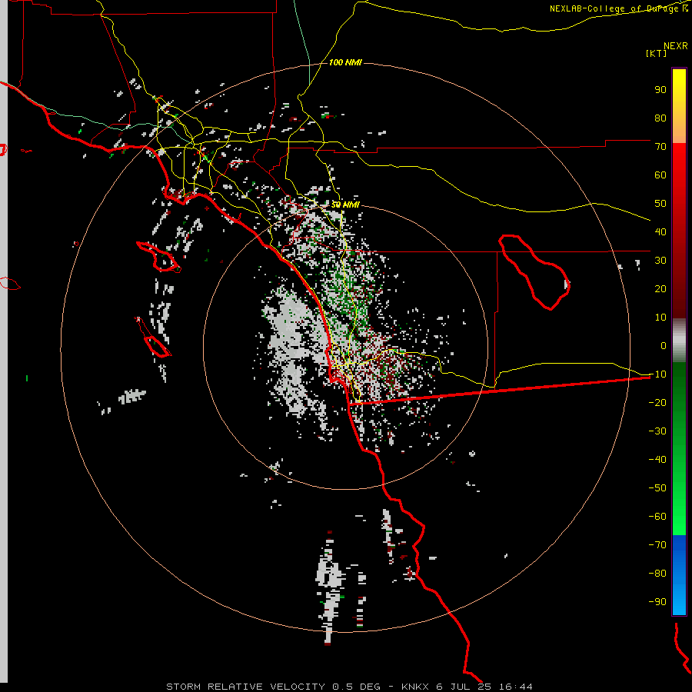This screenshot has height=692, width=692.
Task: Click the [KT] units label
Action: point(657,53)
